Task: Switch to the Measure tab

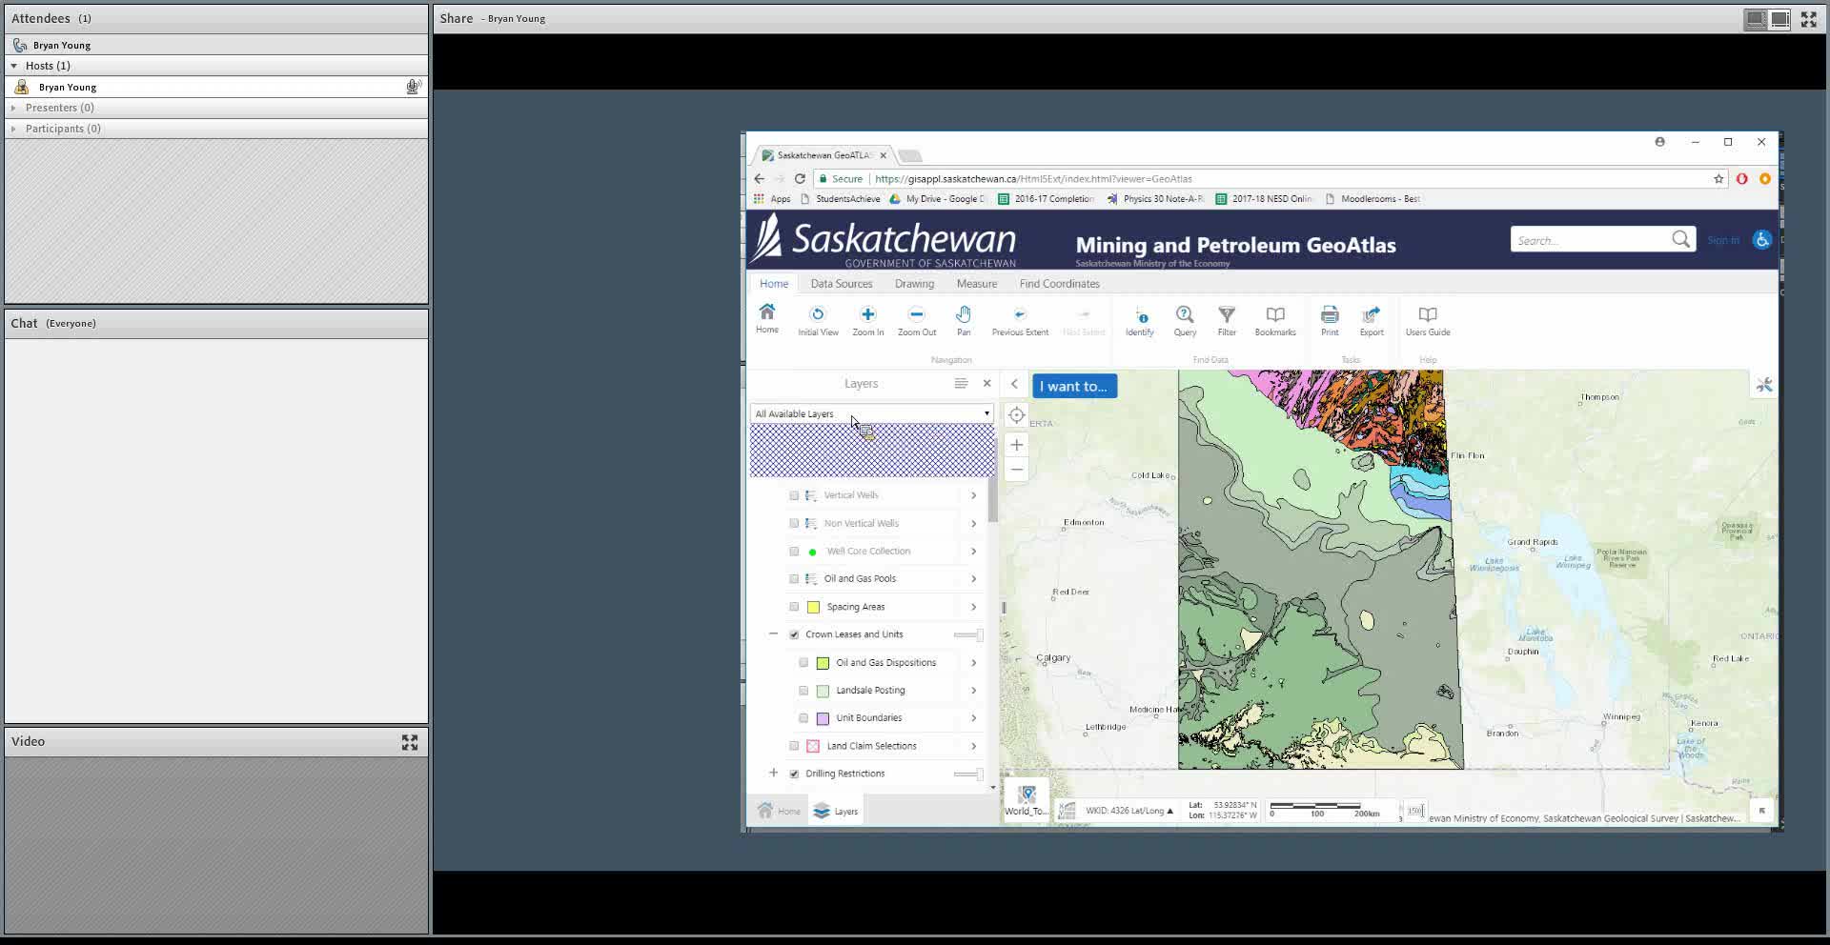Action: point(976,284)
